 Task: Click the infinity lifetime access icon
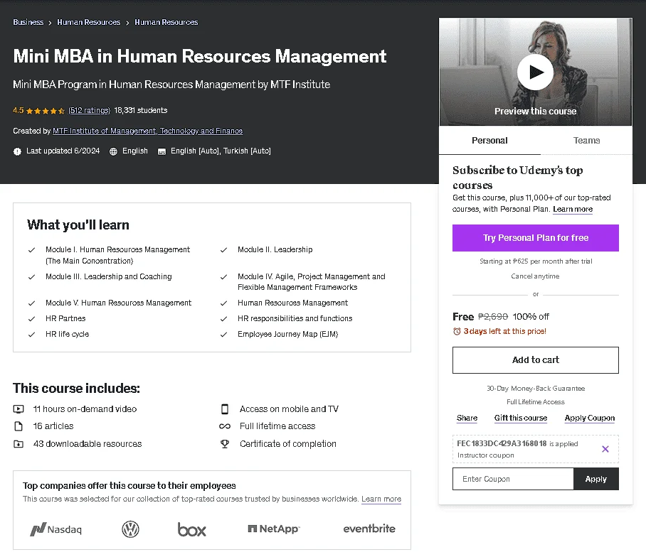pyautogui.click(x=225, y=426)
